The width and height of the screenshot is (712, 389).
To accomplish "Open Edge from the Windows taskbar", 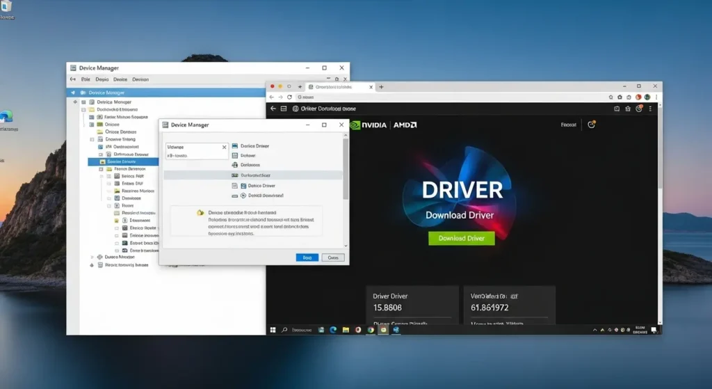I will [333, 329].
